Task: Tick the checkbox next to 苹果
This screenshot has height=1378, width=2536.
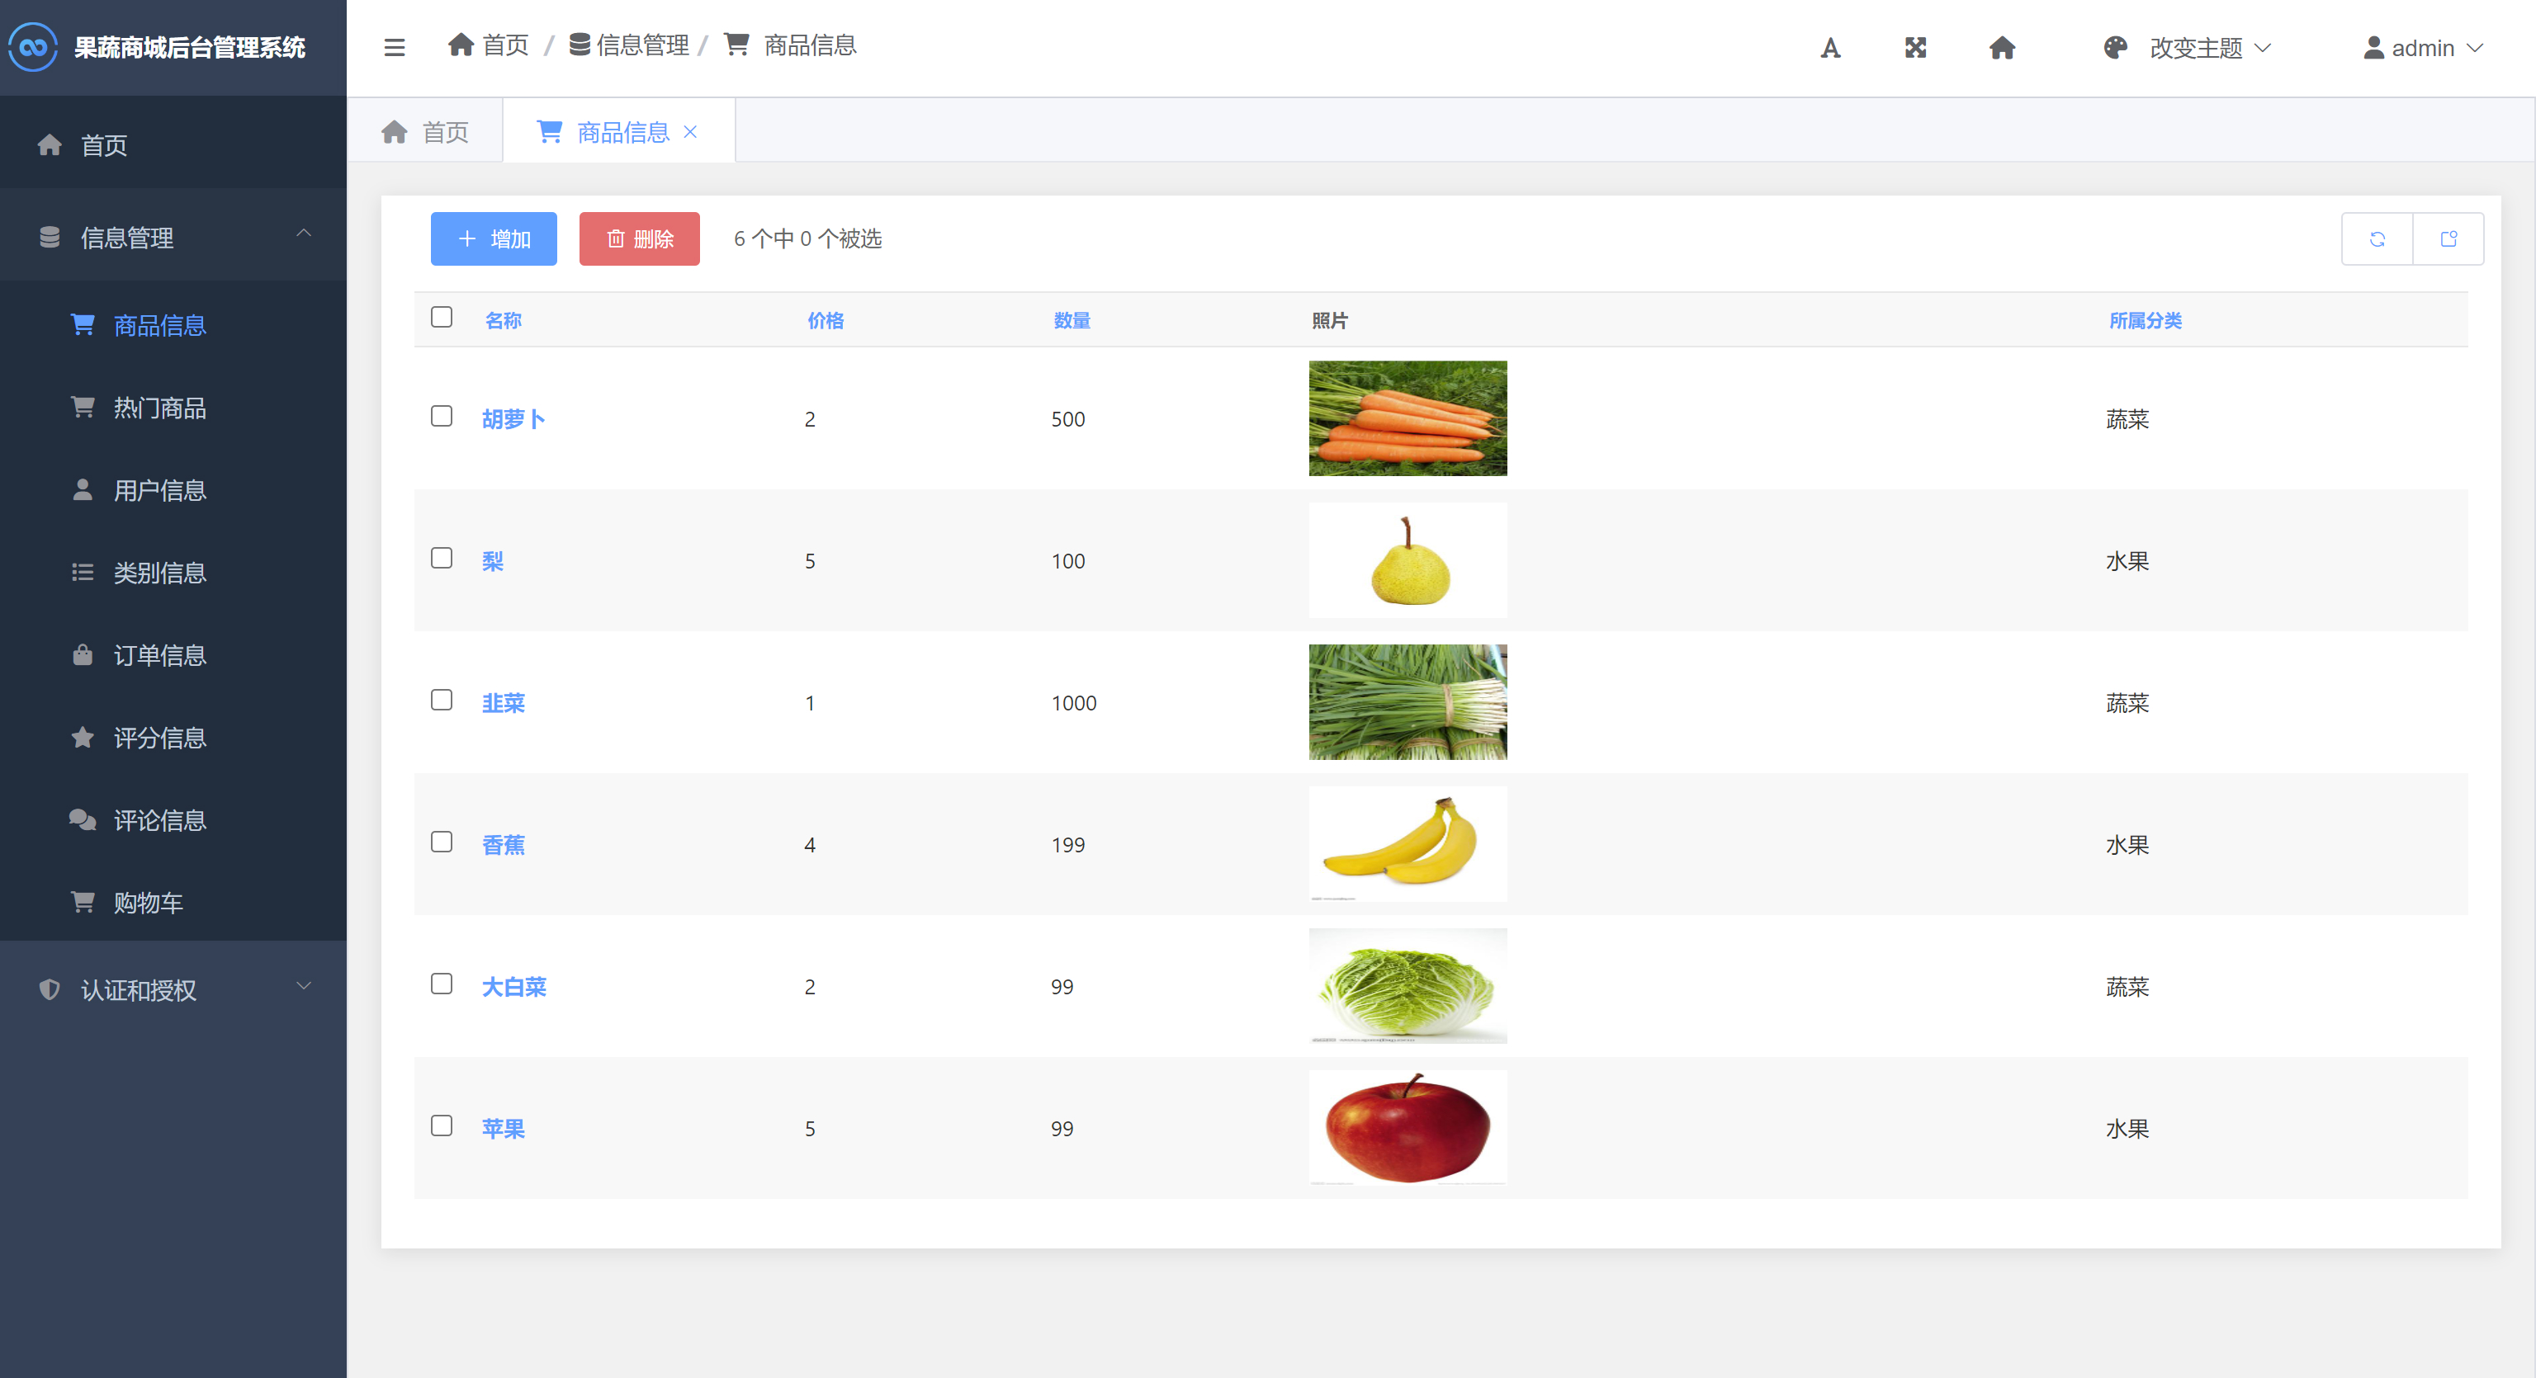Action: 441,1126
